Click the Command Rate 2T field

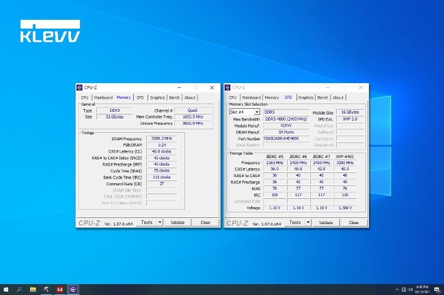pos(162,183)
